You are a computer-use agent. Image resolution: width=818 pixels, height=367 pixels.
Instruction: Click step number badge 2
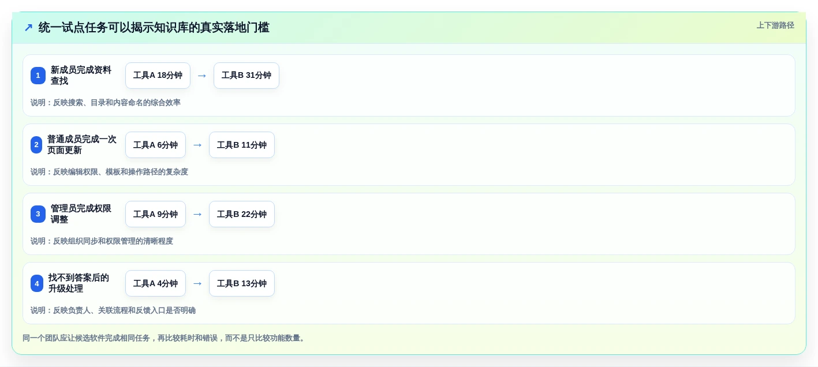click(36, 145)
